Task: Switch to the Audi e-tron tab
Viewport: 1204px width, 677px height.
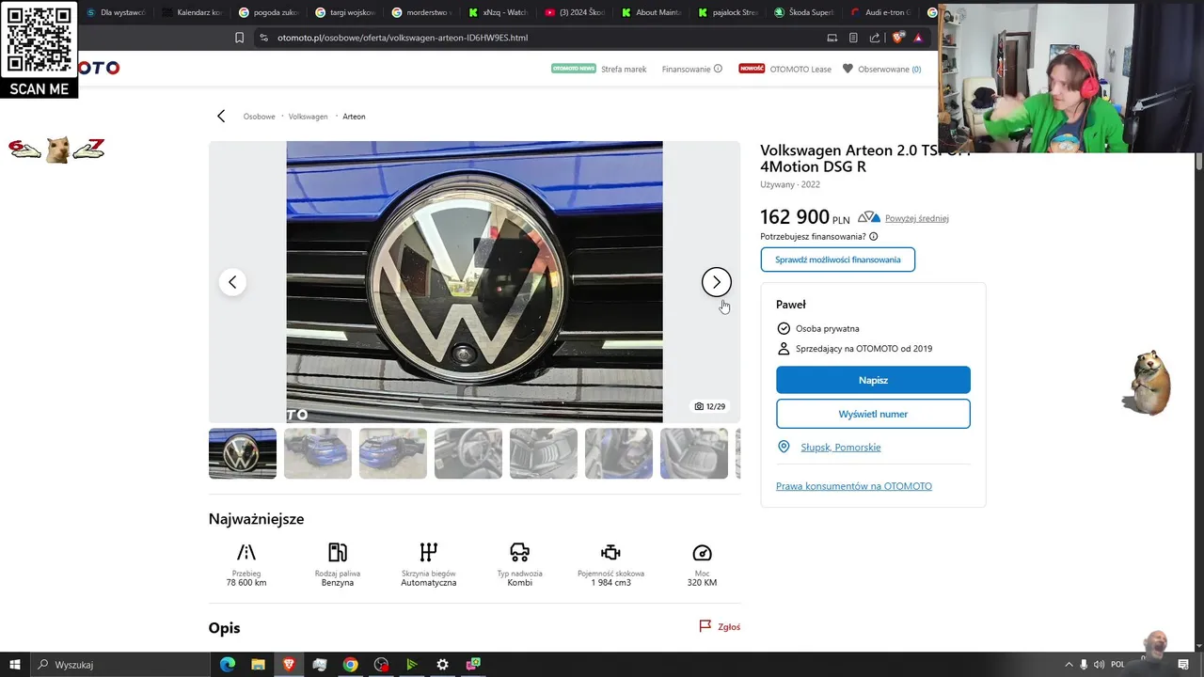Action: [879, 12]
